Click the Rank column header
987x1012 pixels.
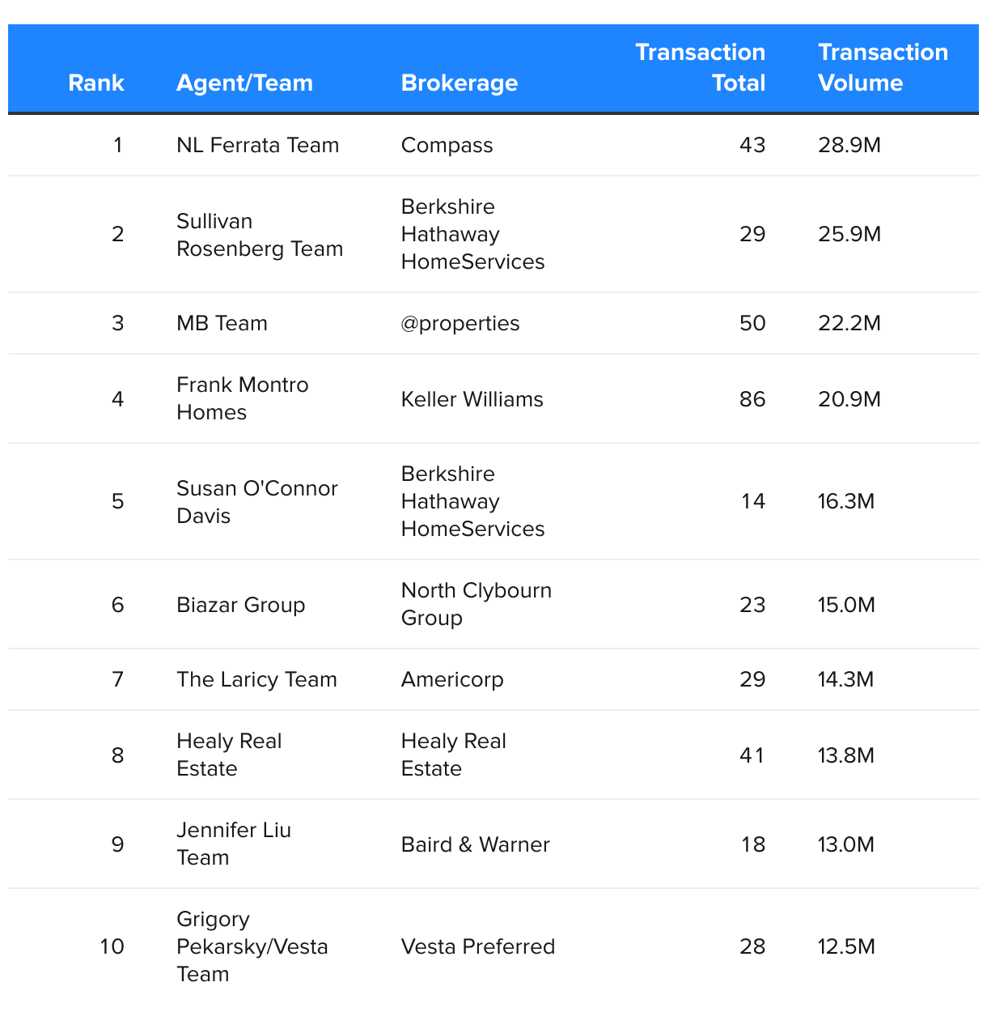click(96, 83)
